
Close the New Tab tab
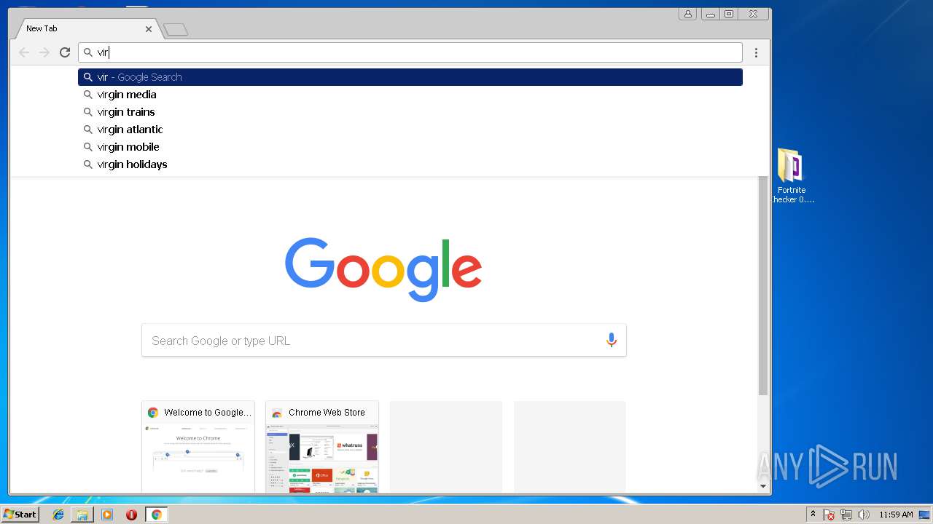point(149,29)
